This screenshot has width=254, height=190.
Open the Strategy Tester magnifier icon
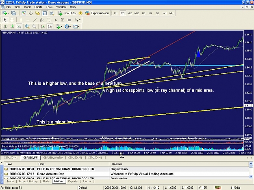[52, 13]
